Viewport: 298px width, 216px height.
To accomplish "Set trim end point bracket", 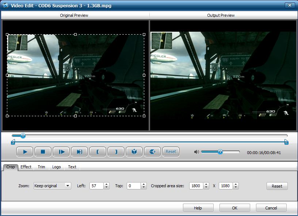I will (x=116, y=152).
